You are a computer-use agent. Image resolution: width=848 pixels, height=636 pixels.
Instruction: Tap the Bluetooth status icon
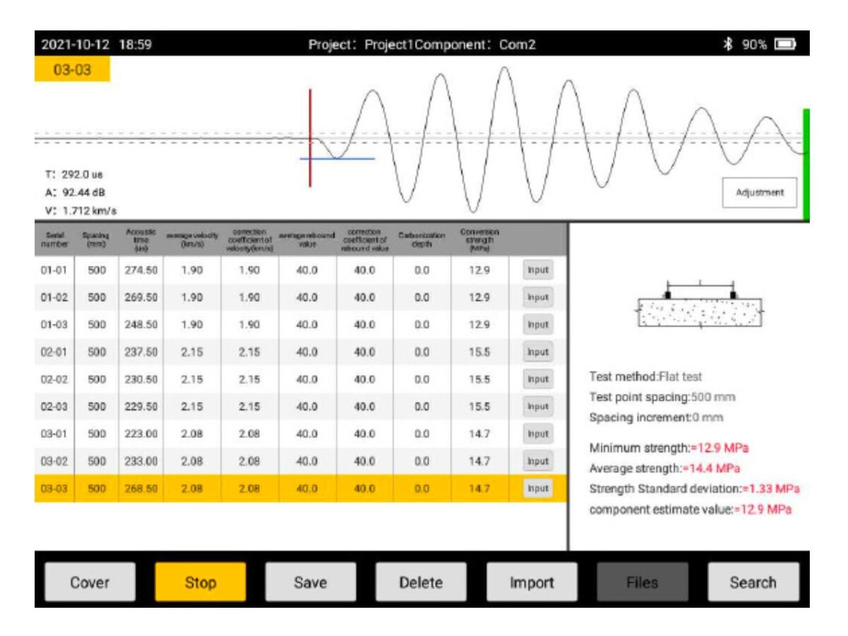pos(727,45)
